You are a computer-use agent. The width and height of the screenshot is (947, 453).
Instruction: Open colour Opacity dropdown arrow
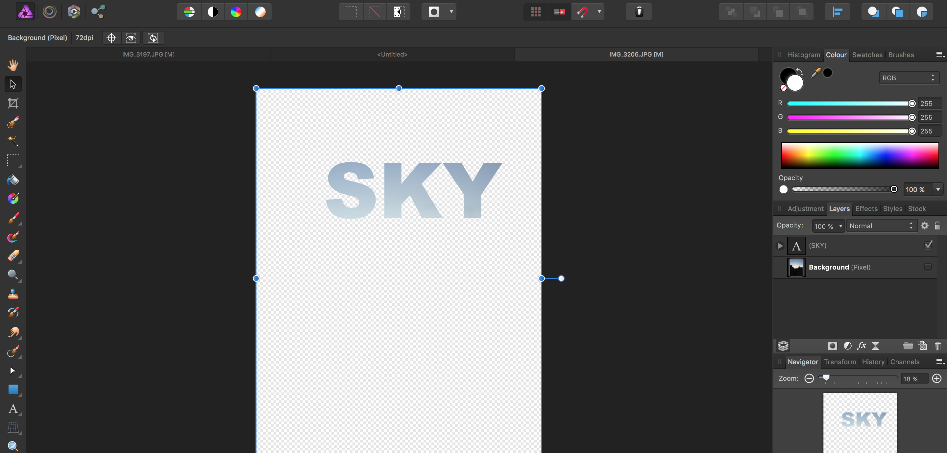point(938,190)
